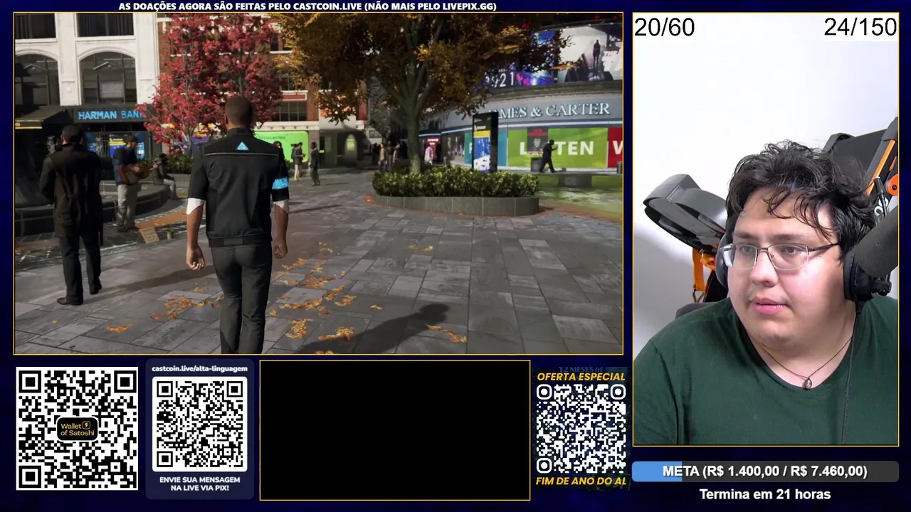This screenshot has width=911, height=512.
Task: Click the green LISTEN billboard in game
Action: (557, 148)
